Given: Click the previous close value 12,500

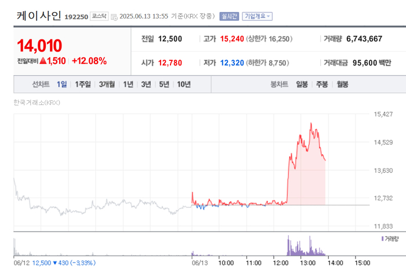Looking at the screenshot, I should coord(170,39).
